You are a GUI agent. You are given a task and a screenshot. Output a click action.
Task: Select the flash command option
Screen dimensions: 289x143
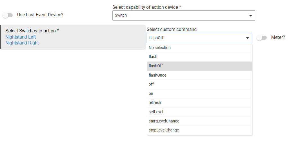153,57
